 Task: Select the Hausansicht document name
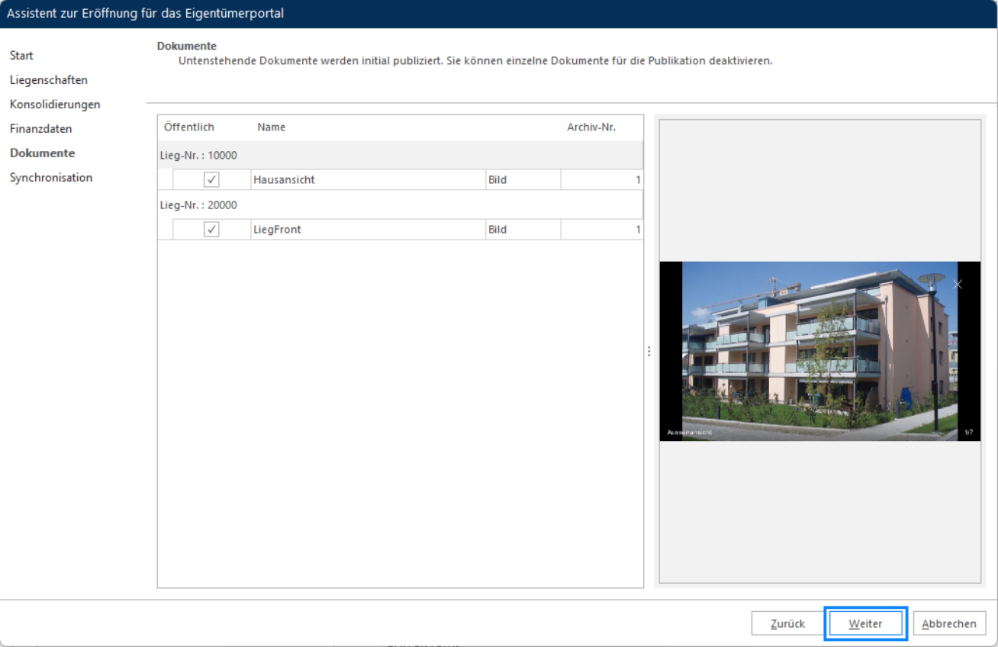369,180
